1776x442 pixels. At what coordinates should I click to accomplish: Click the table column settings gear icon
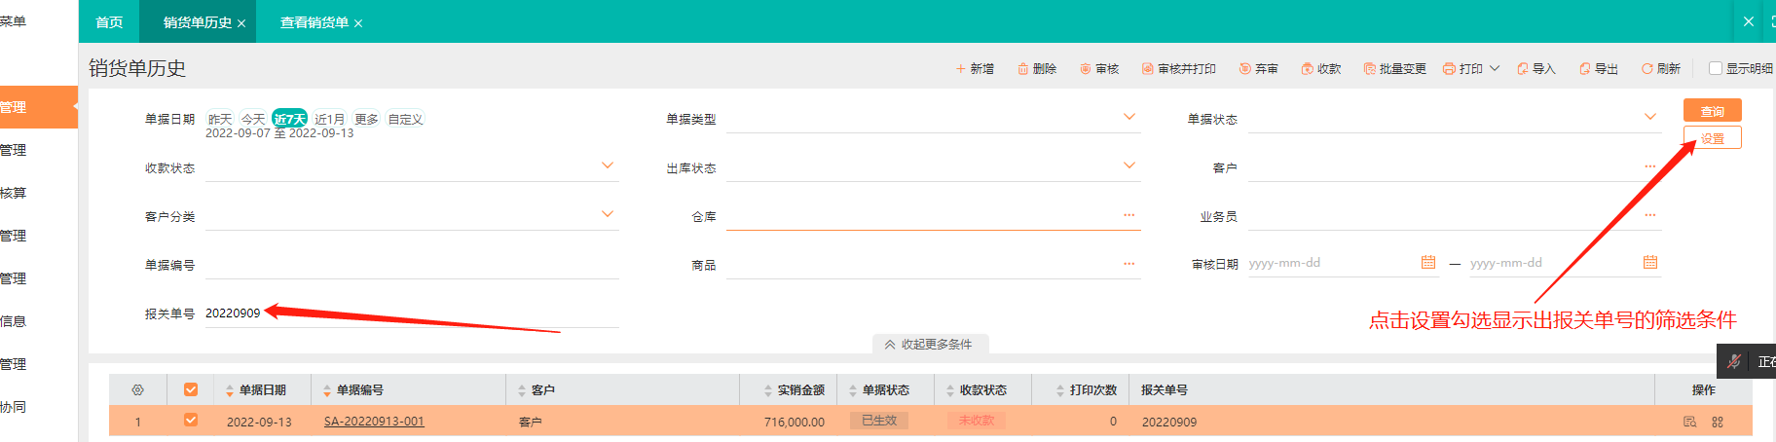tap(137, 389)
